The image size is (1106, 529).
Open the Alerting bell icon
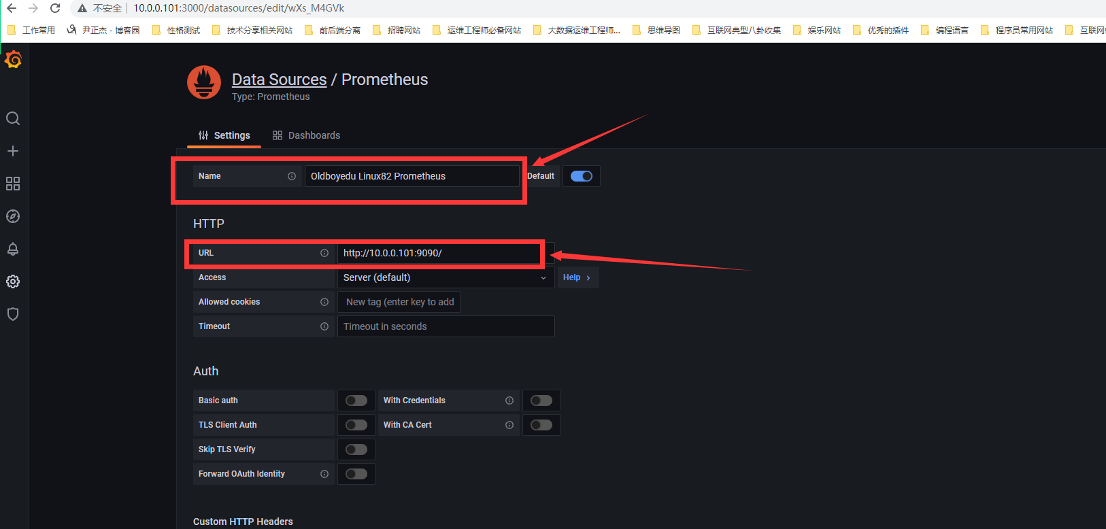pyautogui.click(x=13, y=249)
